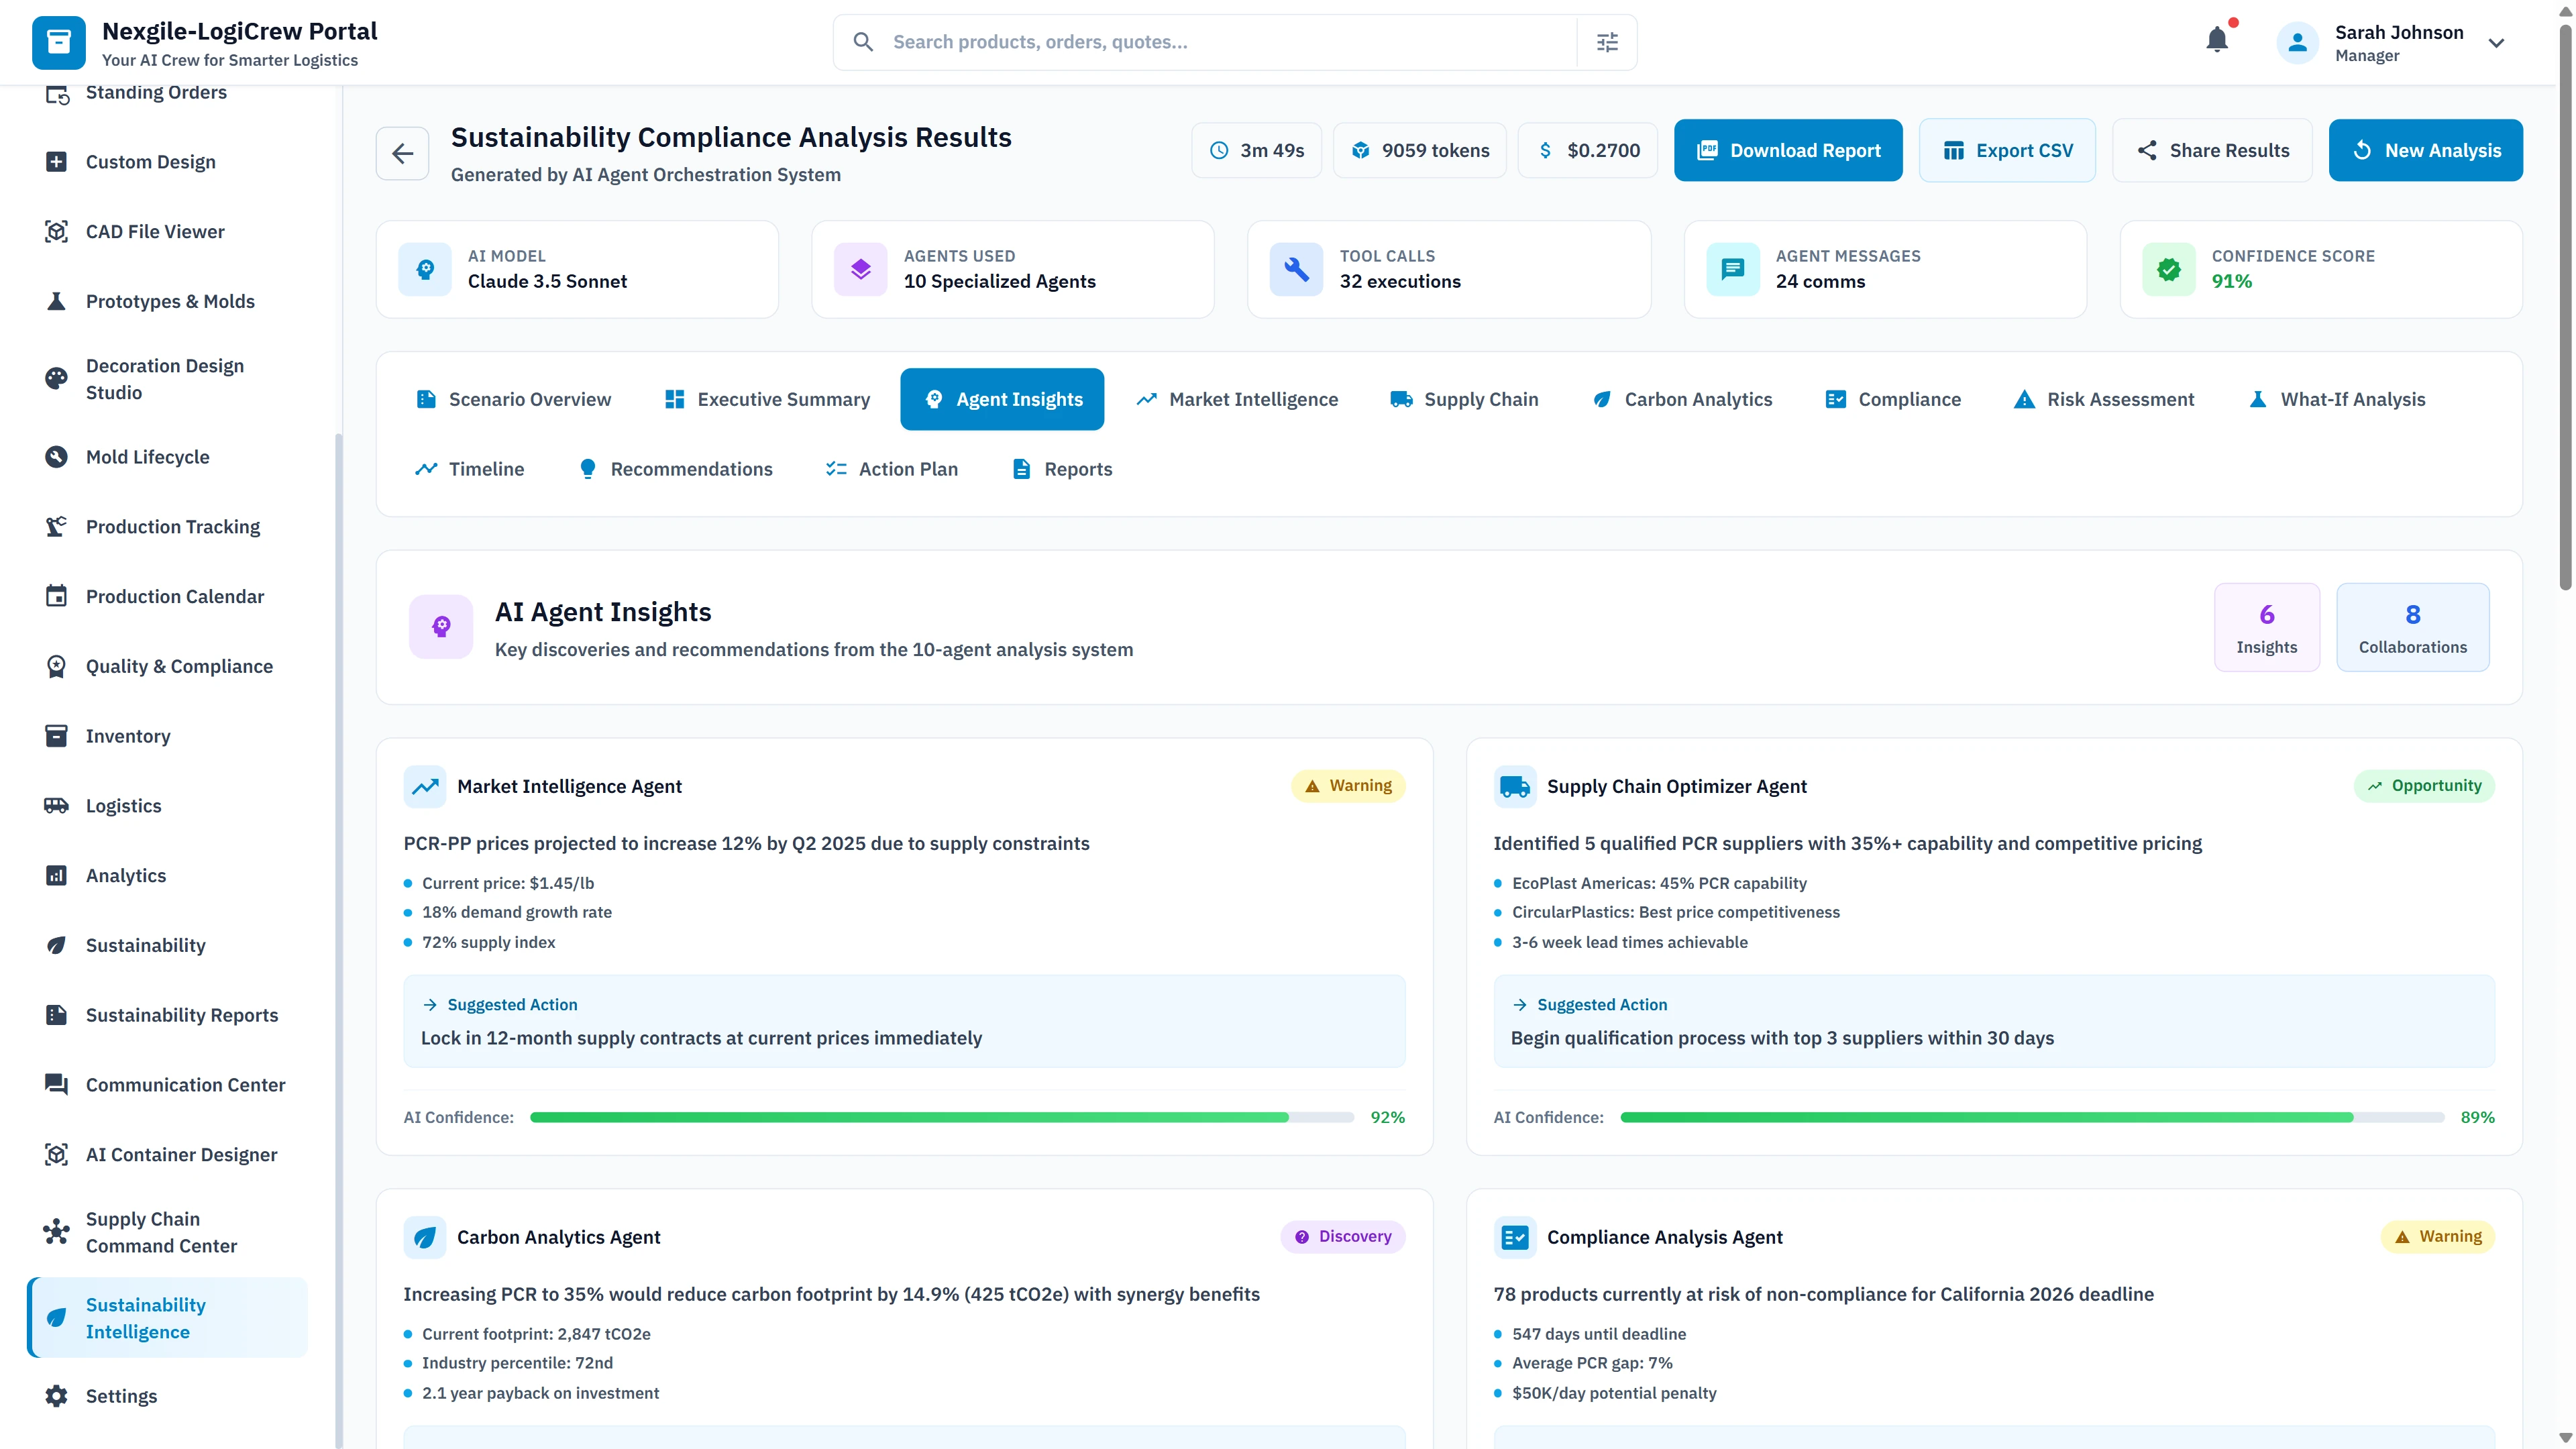Click the Download Report button
2576x1449 pixels.
tap(1788, 150)
